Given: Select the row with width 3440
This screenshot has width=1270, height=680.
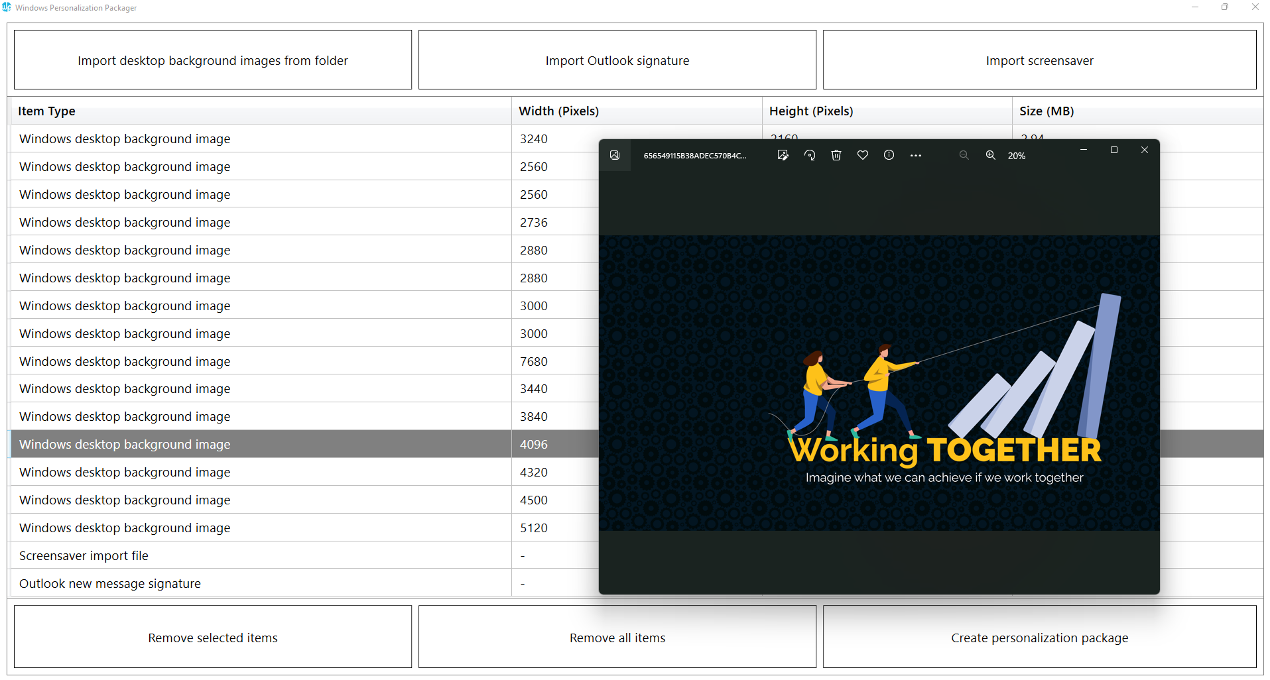Looking at the screenshot, I should (305, 388).
